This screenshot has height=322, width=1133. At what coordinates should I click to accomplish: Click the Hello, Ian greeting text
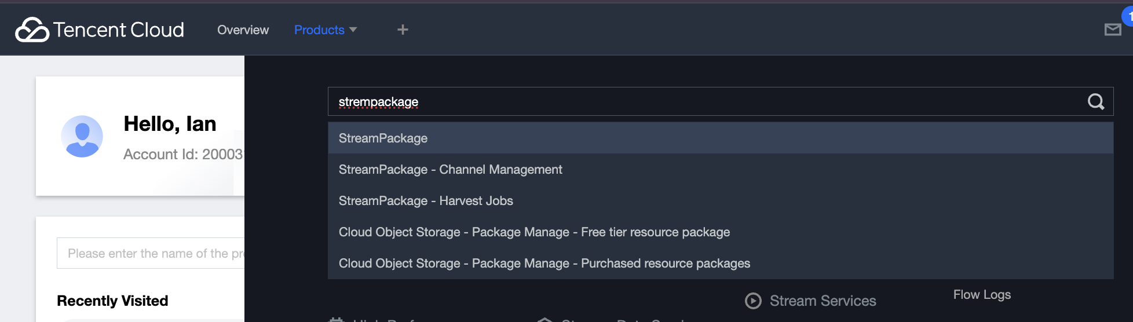(x=170, y=124)
